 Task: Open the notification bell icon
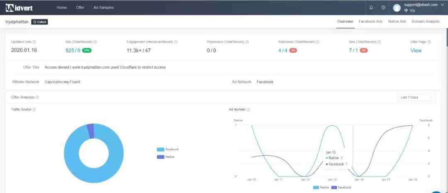[x=371, y=7]
